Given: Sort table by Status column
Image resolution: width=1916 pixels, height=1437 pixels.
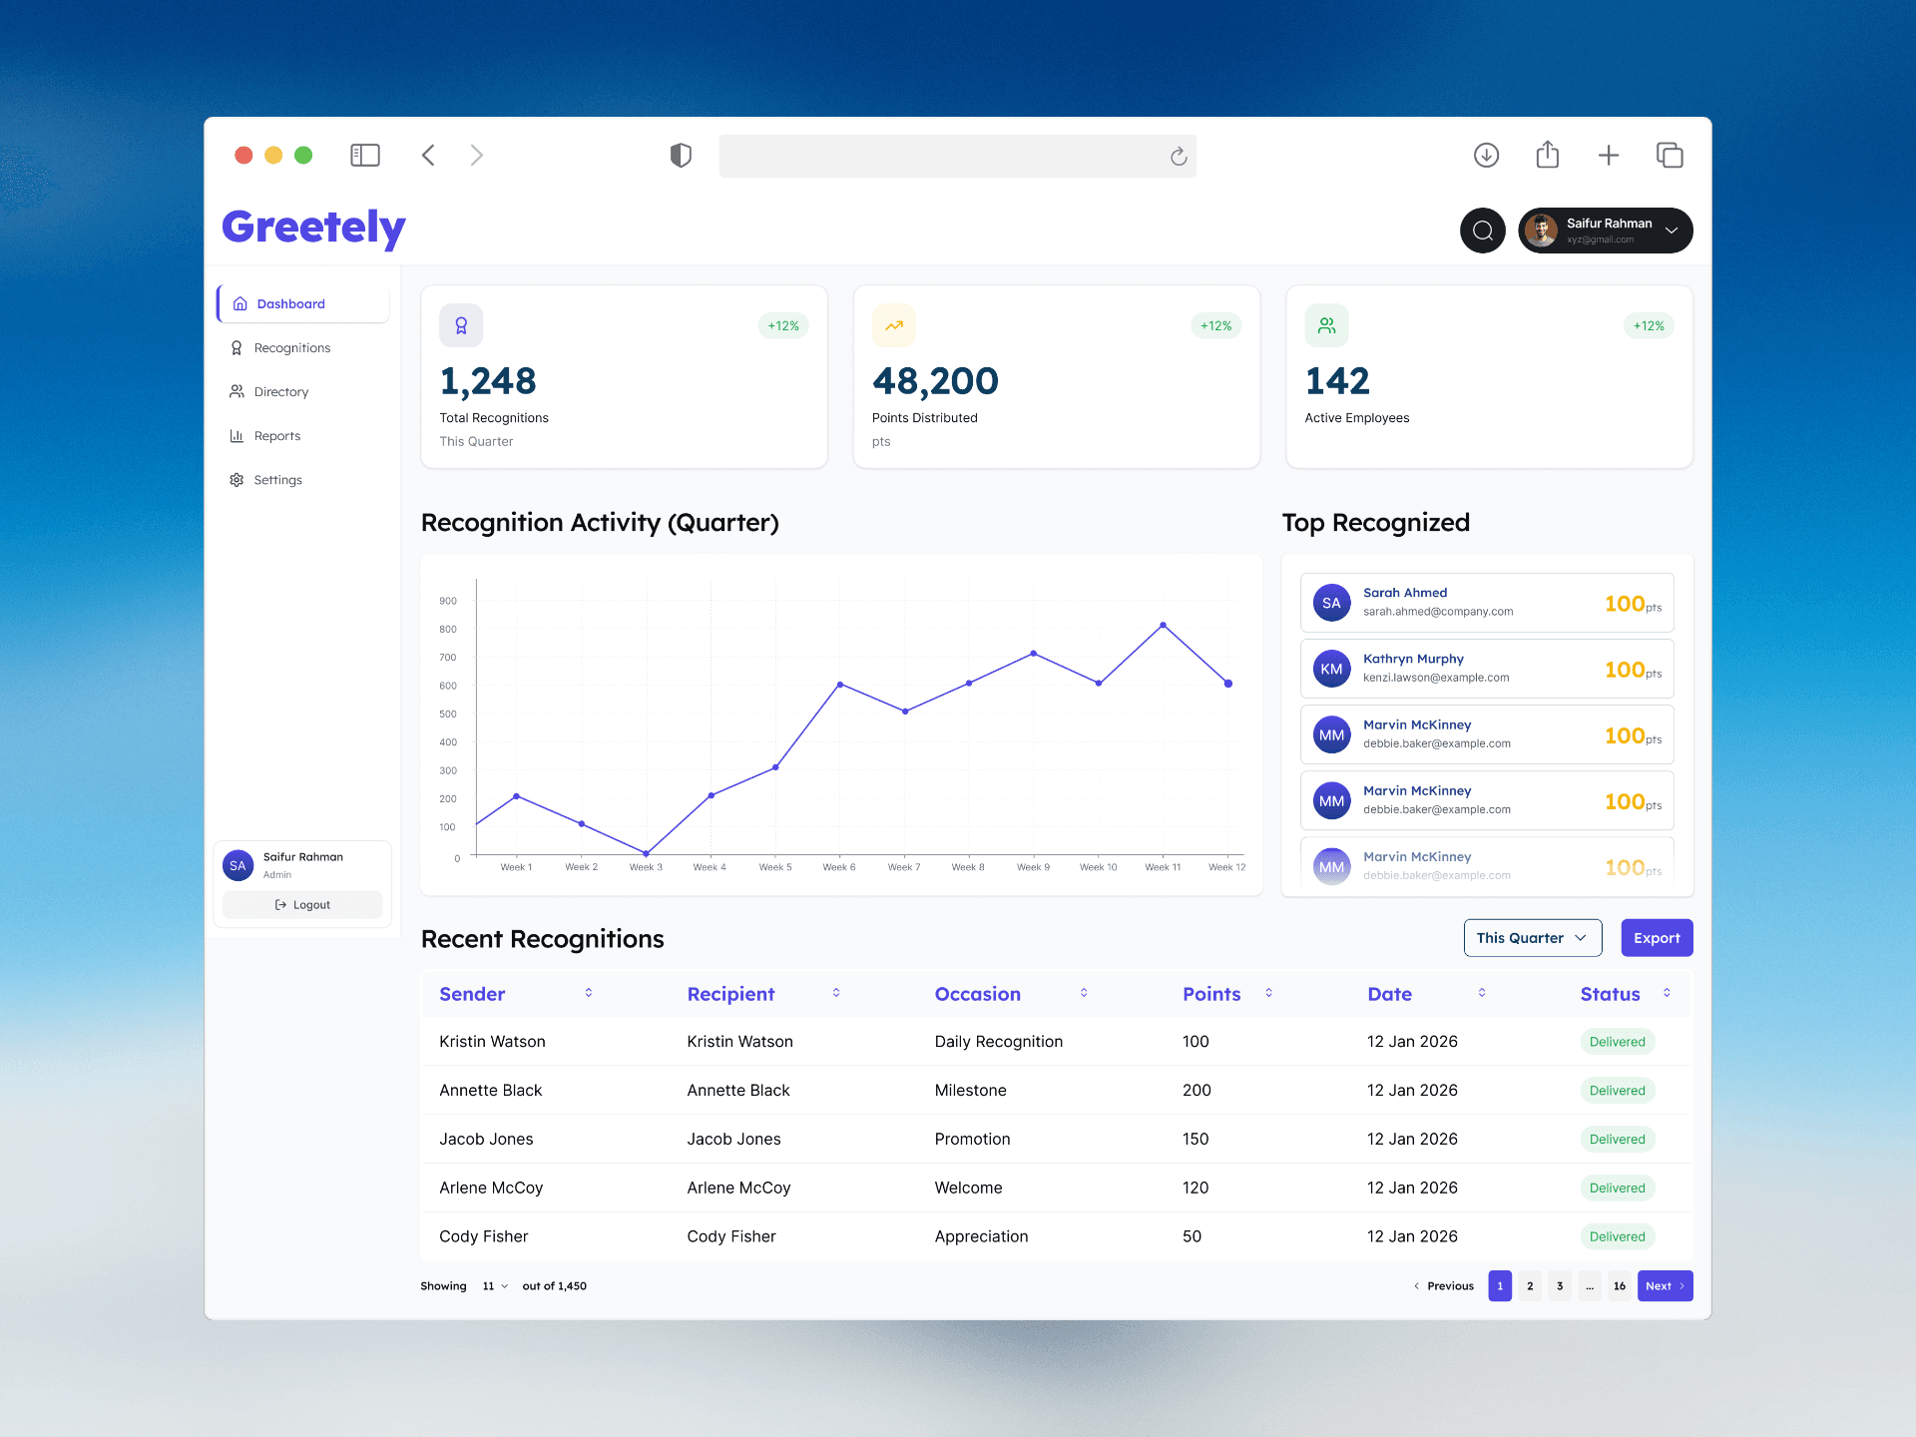Looking at the screenshot, I should tap(1667, 993).
